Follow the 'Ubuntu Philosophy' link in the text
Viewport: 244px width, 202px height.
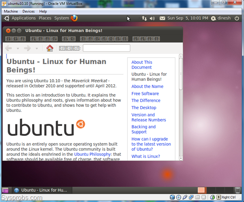tap(92, 154)
